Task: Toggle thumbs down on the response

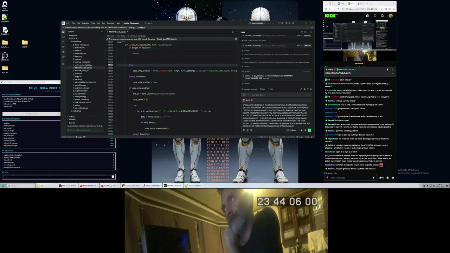Action: 304,89
